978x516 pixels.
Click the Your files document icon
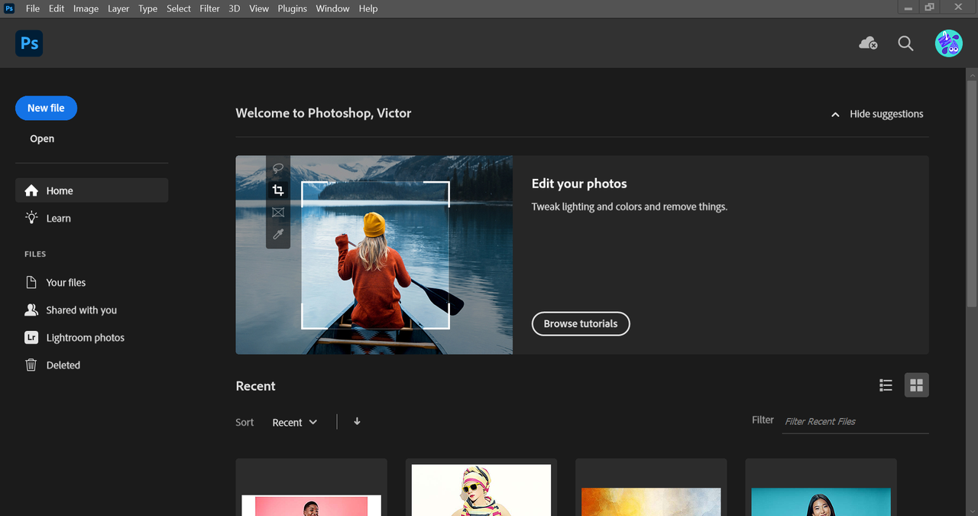(31, 282)
